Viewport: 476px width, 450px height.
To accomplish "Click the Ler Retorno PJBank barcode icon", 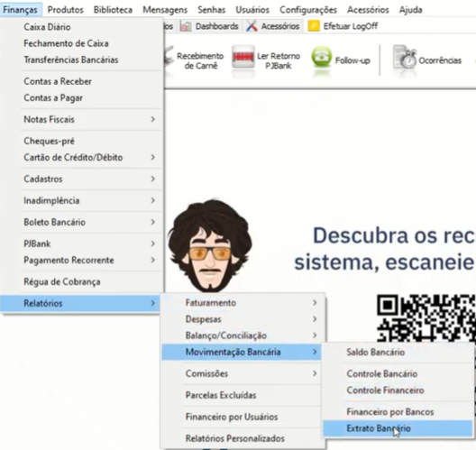I will click(x=243, y=57).
